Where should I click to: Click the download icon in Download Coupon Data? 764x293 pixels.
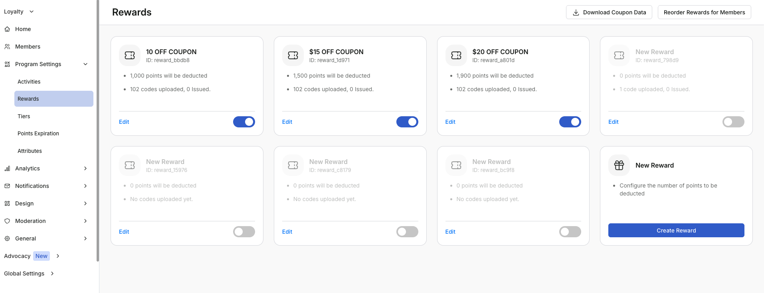click(576, 12)
